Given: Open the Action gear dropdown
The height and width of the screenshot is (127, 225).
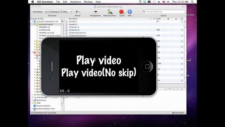Looking at the screenshot, I should pos(78,12).
